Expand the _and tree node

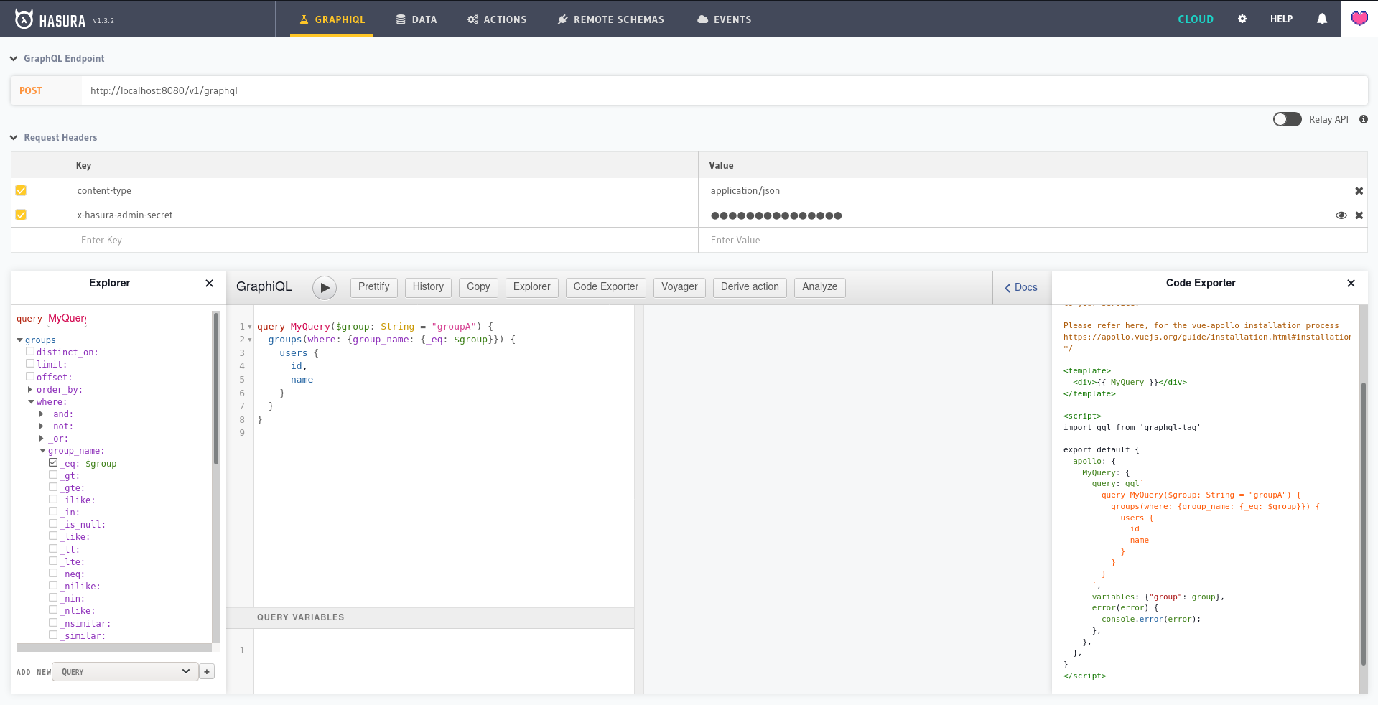[42, 414]
